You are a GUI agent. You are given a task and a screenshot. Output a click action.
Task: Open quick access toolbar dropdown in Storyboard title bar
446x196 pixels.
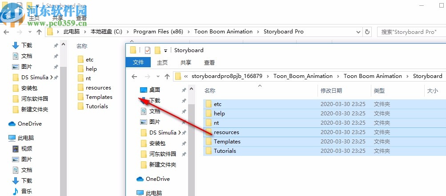pos(165,51)
